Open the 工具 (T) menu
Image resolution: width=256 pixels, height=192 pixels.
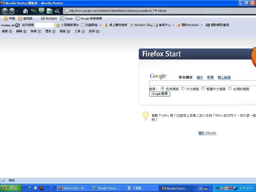(x=79, y=31)
